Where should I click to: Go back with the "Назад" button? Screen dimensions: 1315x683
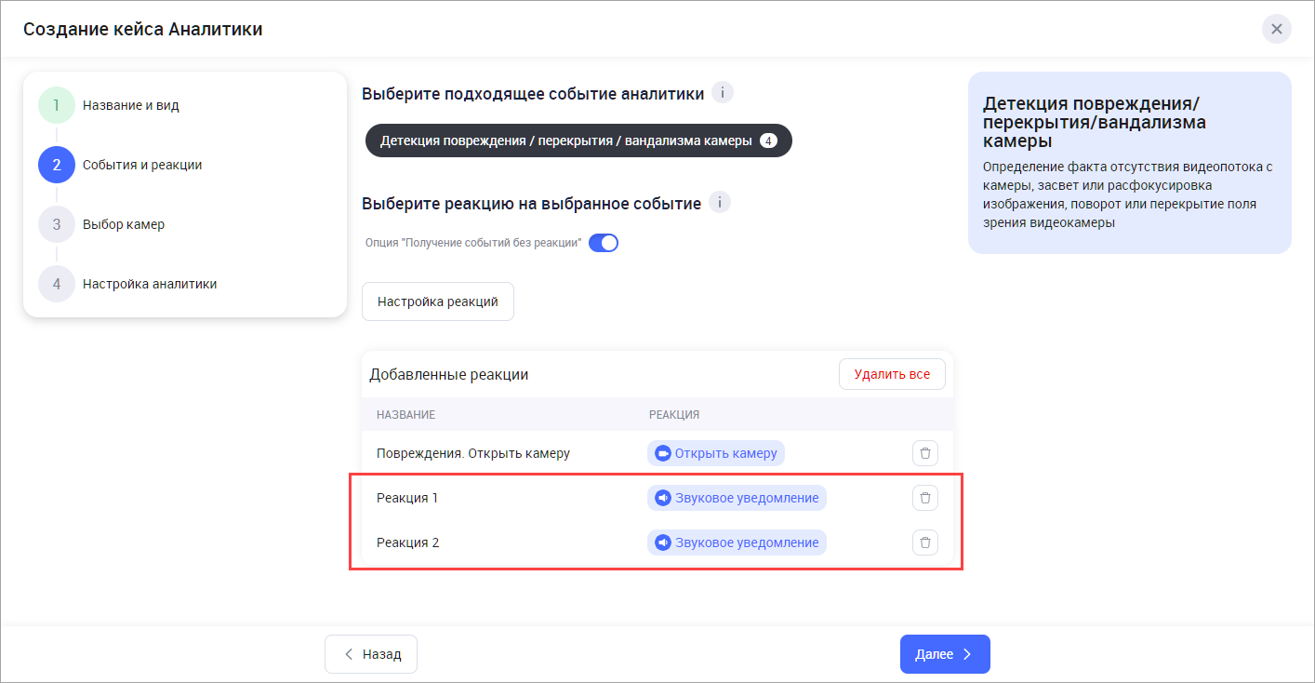click(x=371, y=654)
